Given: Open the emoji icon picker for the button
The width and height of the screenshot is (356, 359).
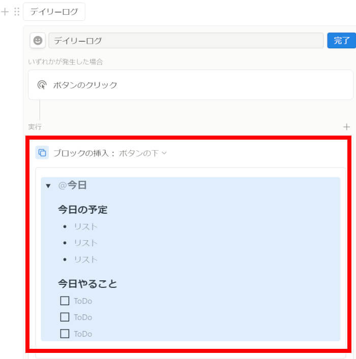Looking at the screenshot, I should (38, 41).
